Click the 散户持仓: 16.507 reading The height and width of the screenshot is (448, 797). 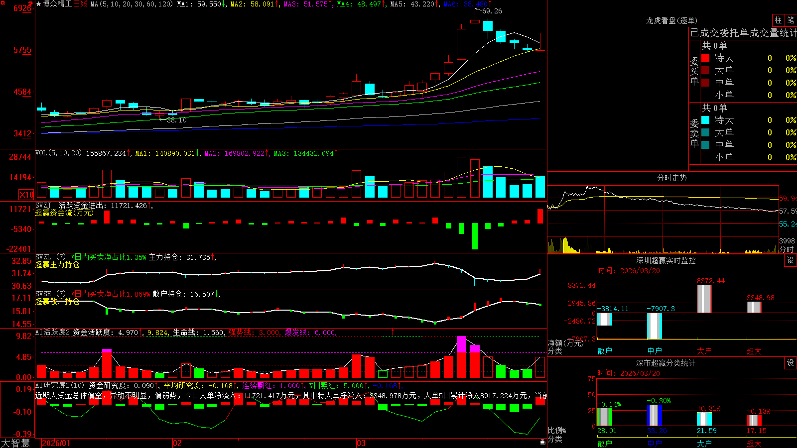[183, 294]
